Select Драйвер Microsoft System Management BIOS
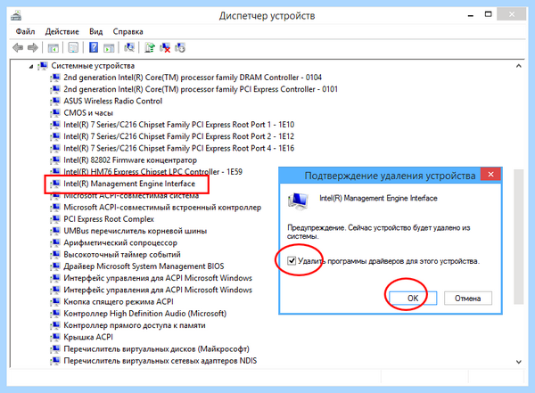This screenshot has width=535, height=393. click(x=144, y=266)
